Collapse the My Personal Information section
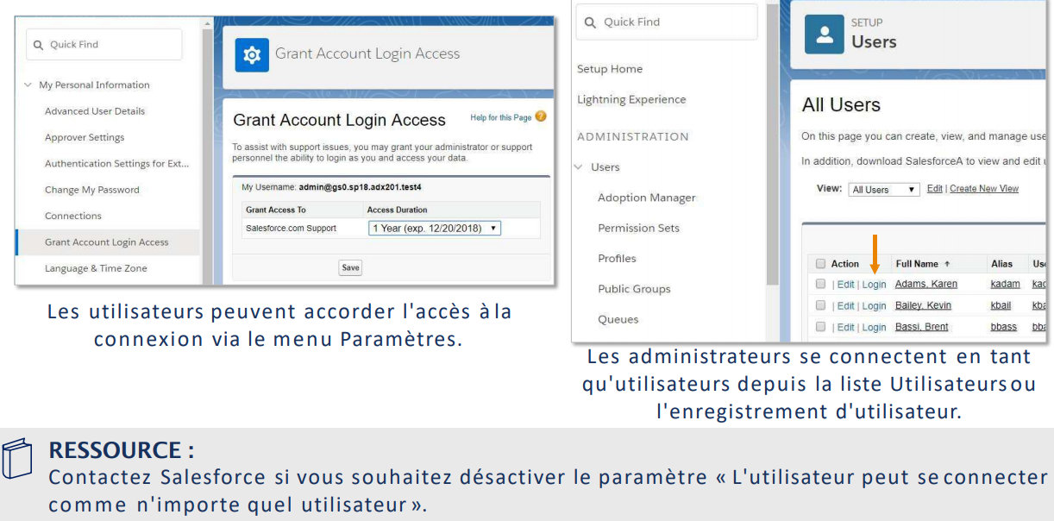 tap(28, 85)
